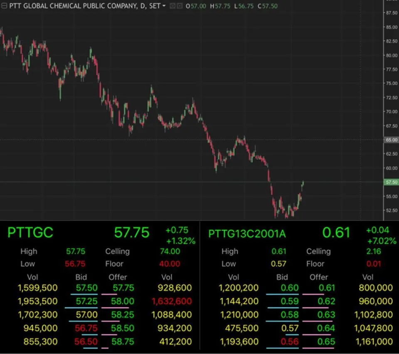Click bid volume 1,953,500
The height and width of the screenshot is (354, 399).
tap(38, 301)
